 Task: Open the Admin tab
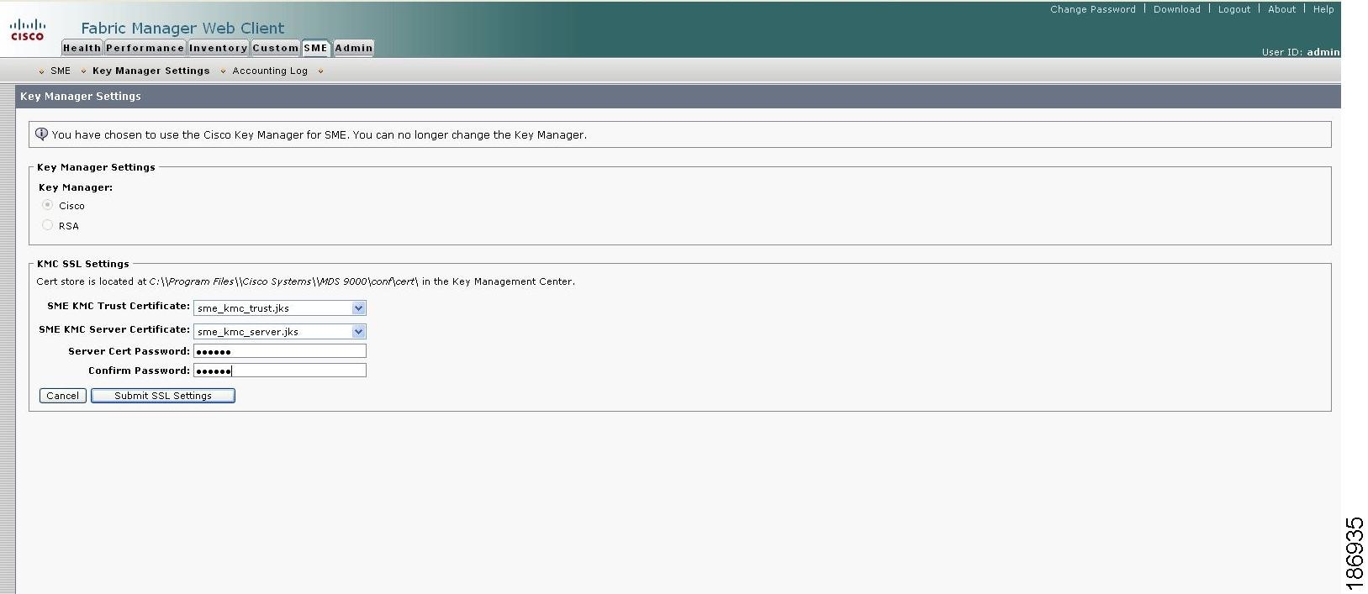click(353, 48)
